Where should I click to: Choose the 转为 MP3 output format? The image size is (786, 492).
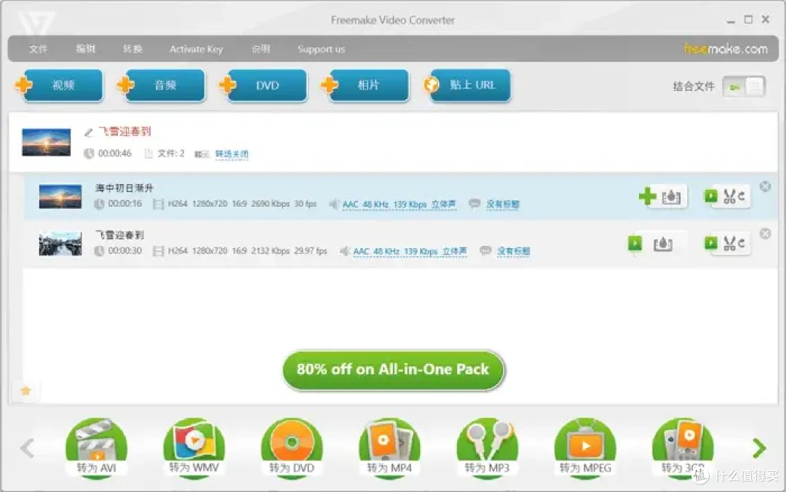point(487,448)
